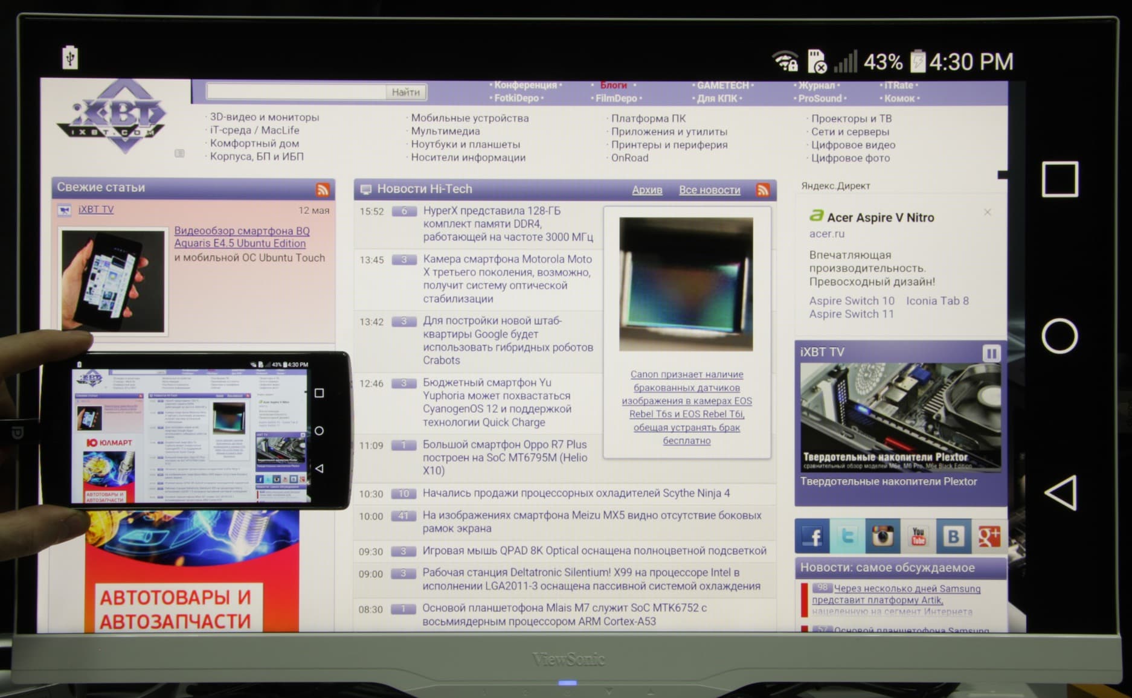The width and height of the screenshot is (1132, 698).
Task: Open the Цифровое видео section
Action: pyautogui.click(x=853, y=145)
